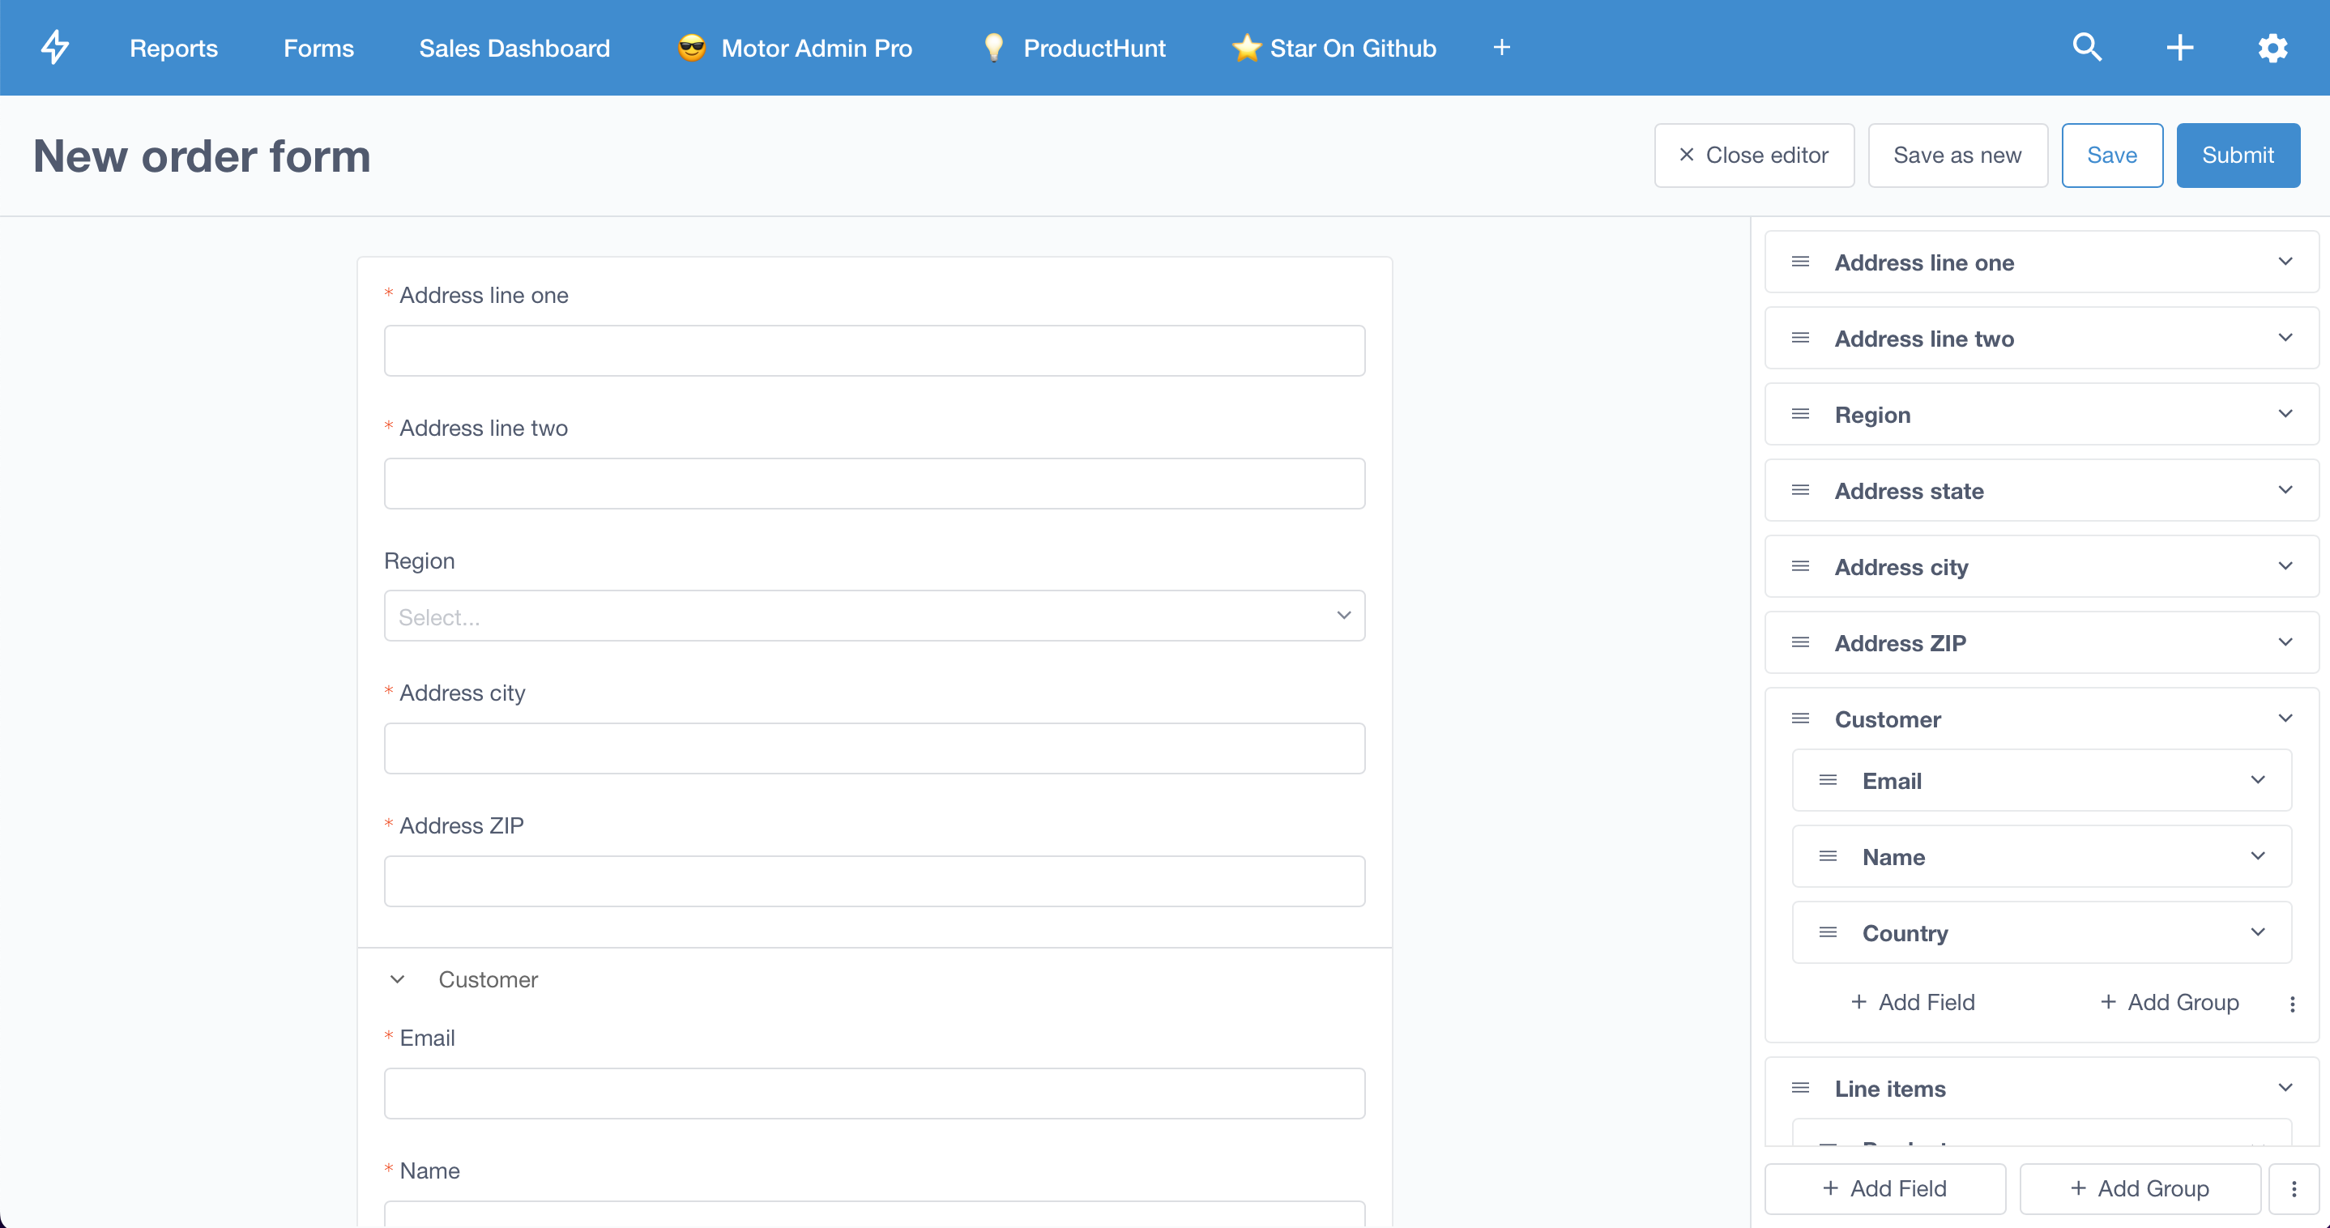Click bottom Add Group button
The height and width of the screenshot is (1228, 2330).
tap(2140, 1189)
